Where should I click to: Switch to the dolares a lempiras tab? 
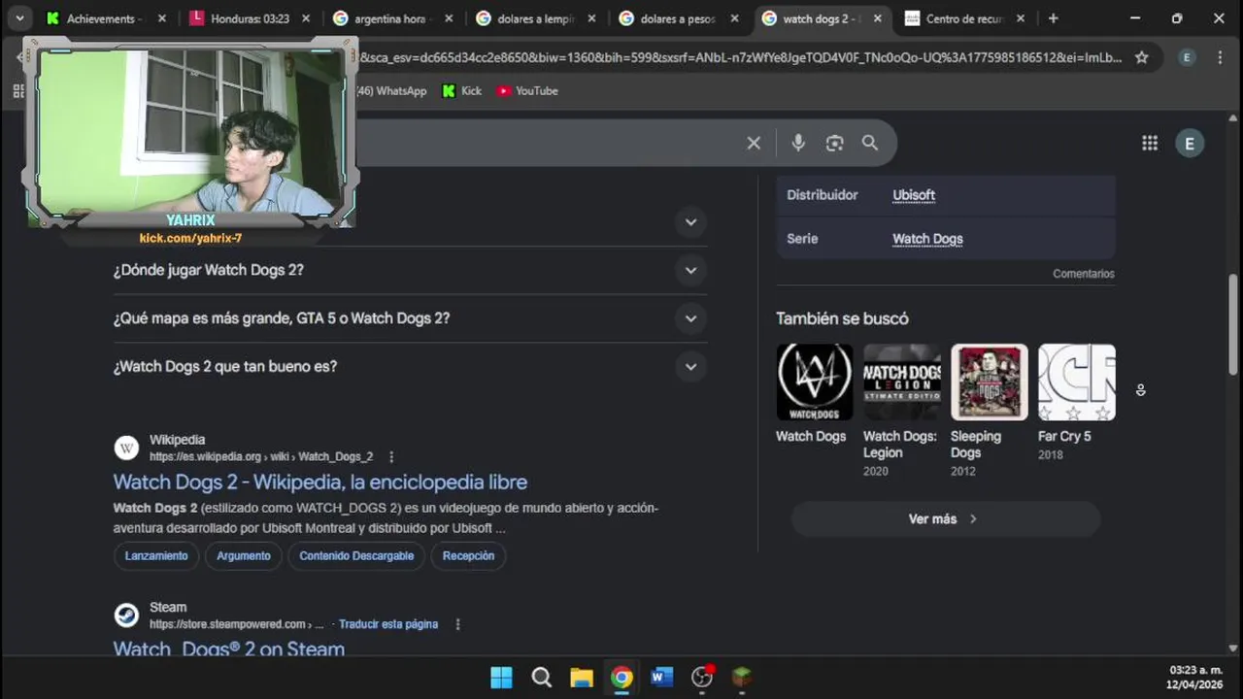click(x=535, y=18)
